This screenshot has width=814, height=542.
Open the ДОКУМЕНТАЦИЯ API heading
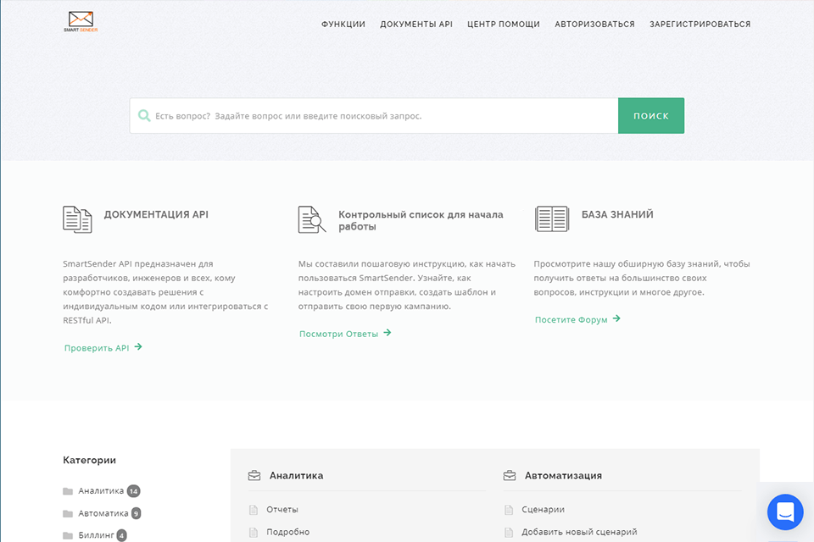(x=156, y=215)
